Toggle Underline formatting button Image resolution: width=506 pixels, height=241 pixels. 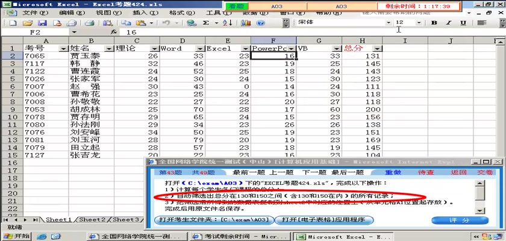[463, 22]
